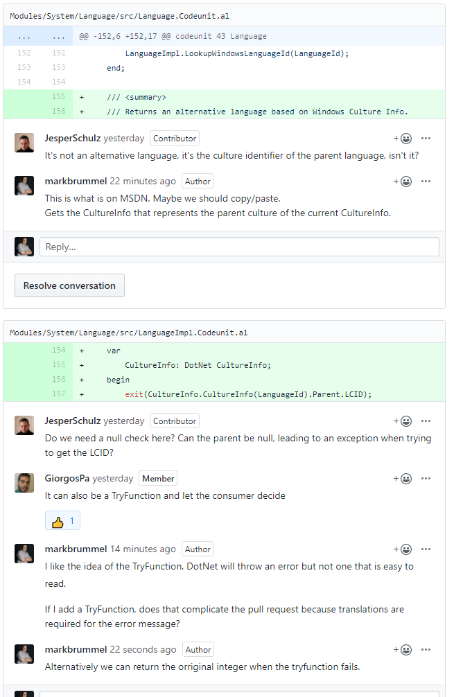Open options menu on JesperSchulz's null check comment
This screenshot has width=472, height=697.
(426, 421)
